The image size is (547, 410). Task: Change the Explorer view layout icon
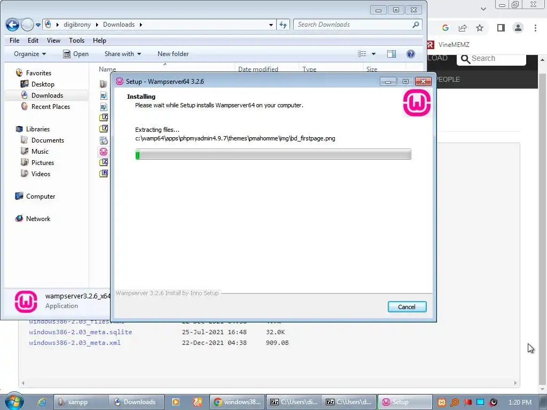click(x=362, y=54)
